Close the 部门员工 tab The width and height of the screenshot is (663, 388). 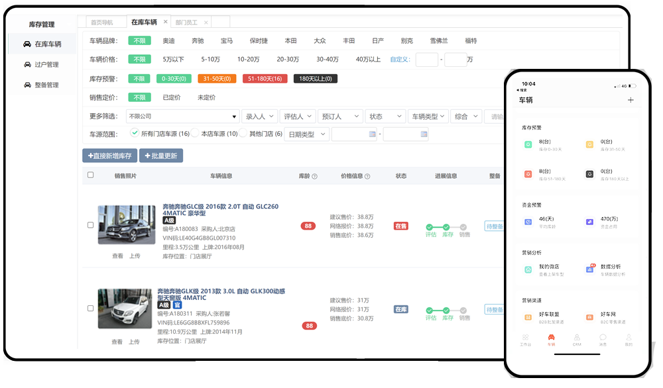click(206, 23)
